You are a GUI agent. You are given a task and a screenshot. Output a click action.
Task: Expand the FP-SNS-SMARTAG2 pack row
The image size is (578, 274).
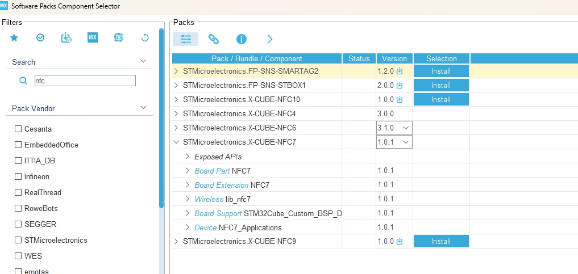[176, 71]
